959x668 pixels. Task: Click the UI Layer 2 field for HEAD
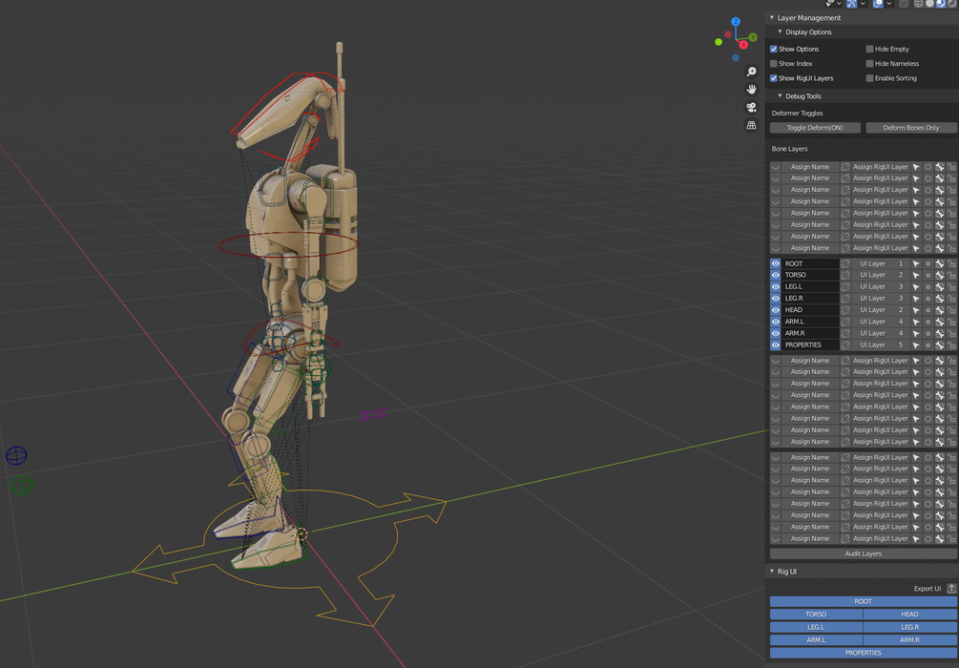tap(880, 310)
